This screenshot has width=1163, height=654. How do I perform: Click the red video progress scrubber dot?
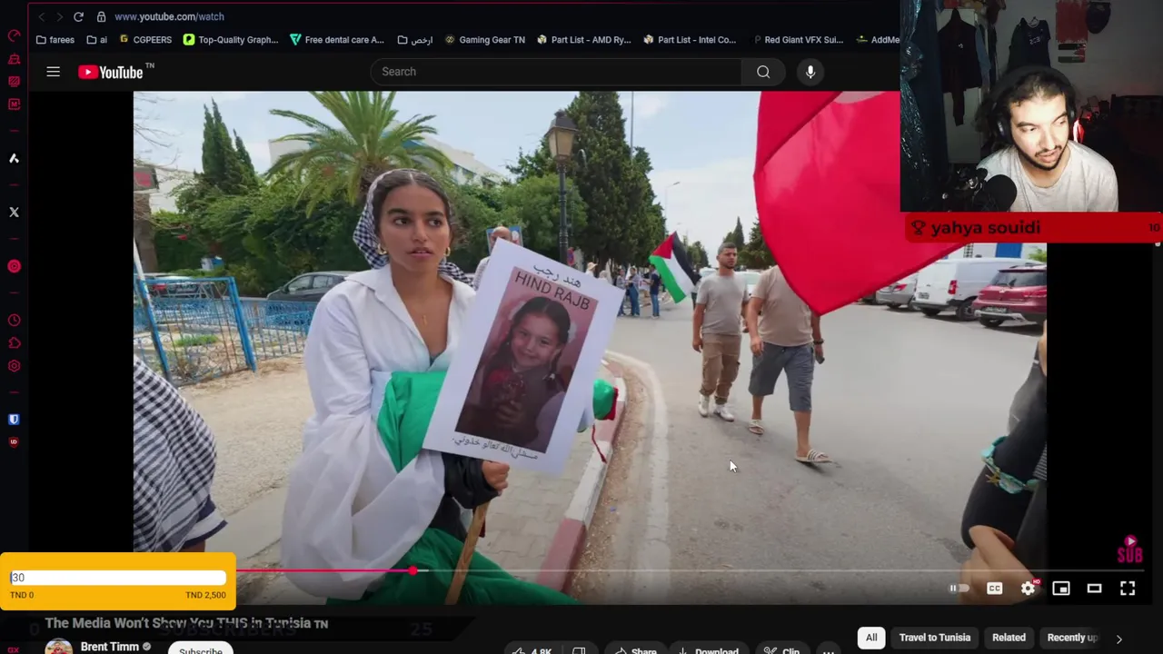coord(413,570)
